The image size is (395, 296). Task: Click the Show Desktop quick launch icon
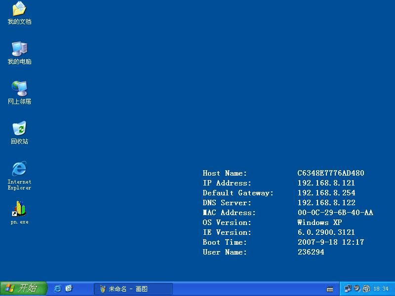(x=69, y=289)
